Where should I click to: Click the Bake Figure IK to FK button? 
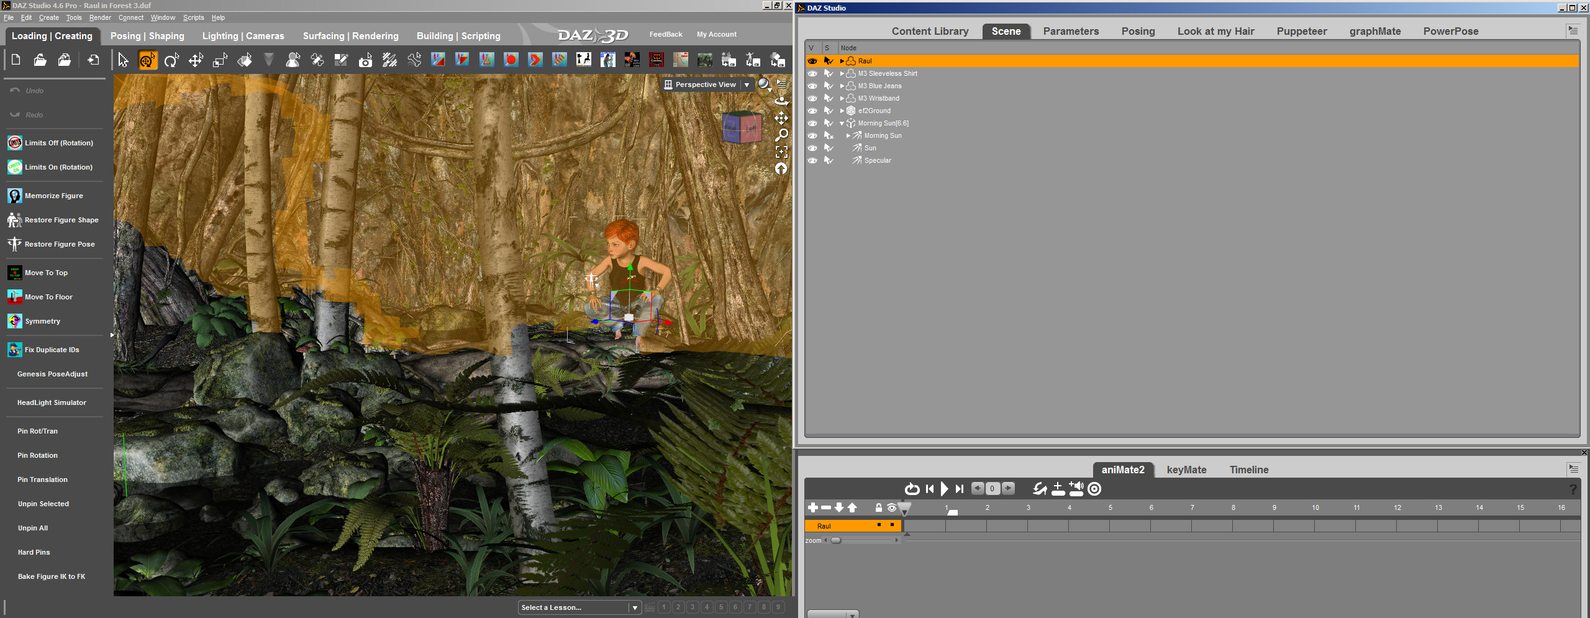52,576
